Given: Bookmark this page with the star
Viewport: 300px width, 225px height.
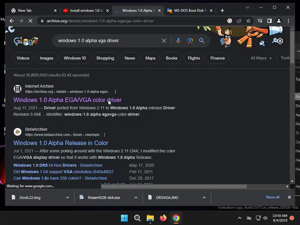Looking at the screenshot, I should point(248,21).
